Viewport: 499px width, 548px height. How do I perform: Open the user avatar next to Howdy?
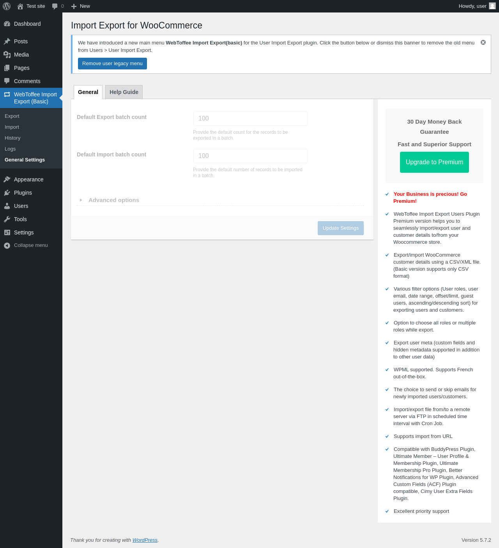click(492, 6)
